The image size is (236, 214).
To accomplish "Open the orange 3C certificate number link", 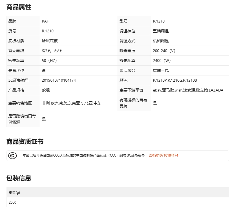I will tap(163, 155).
